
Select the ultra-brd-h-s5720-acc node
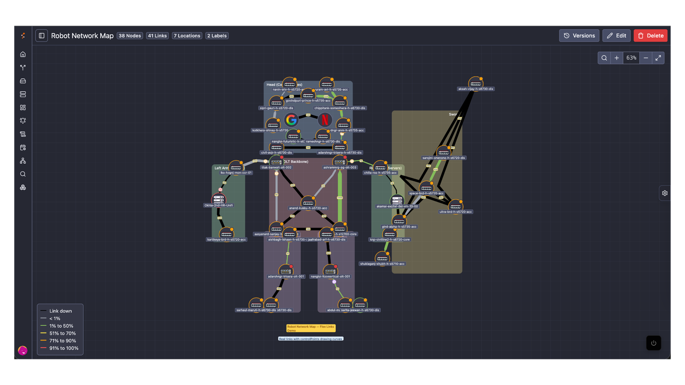click(456, 206)
